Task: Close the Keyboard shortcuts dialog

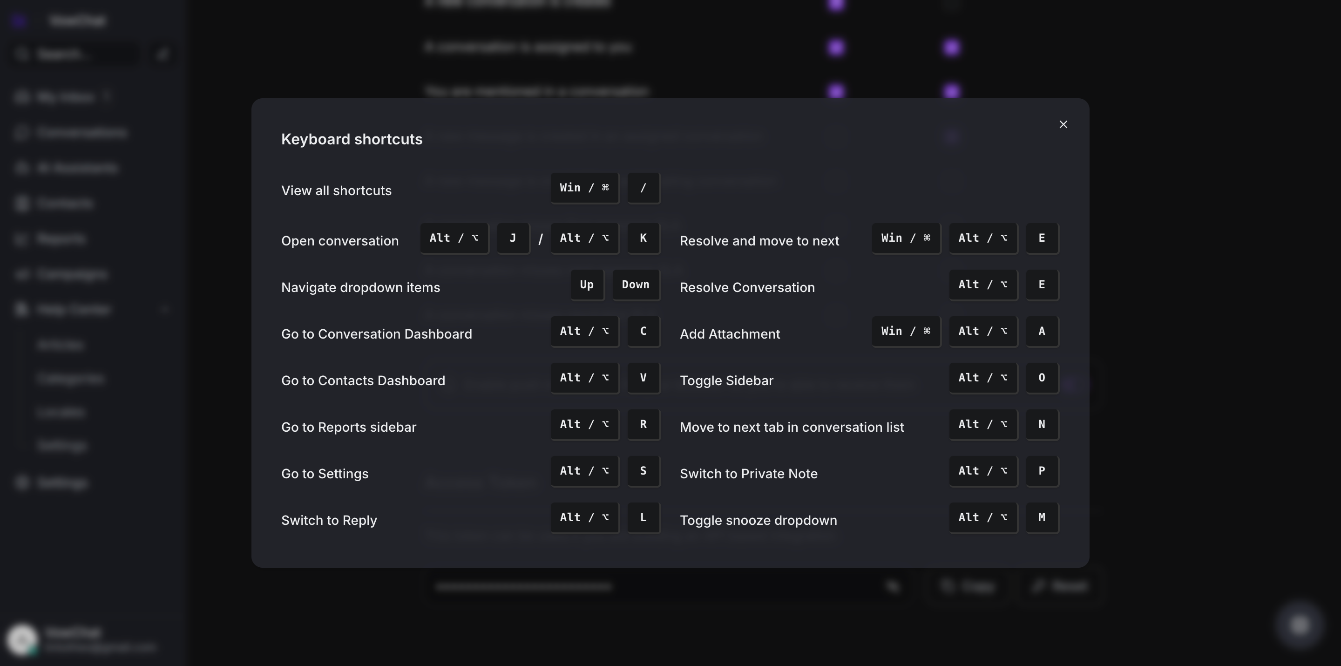Action: 1063,124
